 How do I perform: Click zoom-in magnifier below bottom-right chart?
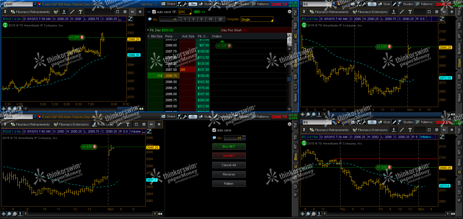pyautogui.click(x=308, y=214)
